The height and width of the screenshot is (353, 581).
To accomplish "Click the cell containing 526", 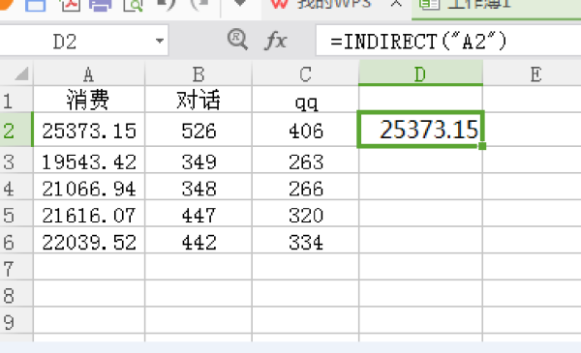I will 199,131.
